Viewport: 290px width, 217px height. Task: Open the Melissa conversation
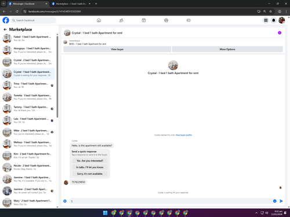[28, 144]
